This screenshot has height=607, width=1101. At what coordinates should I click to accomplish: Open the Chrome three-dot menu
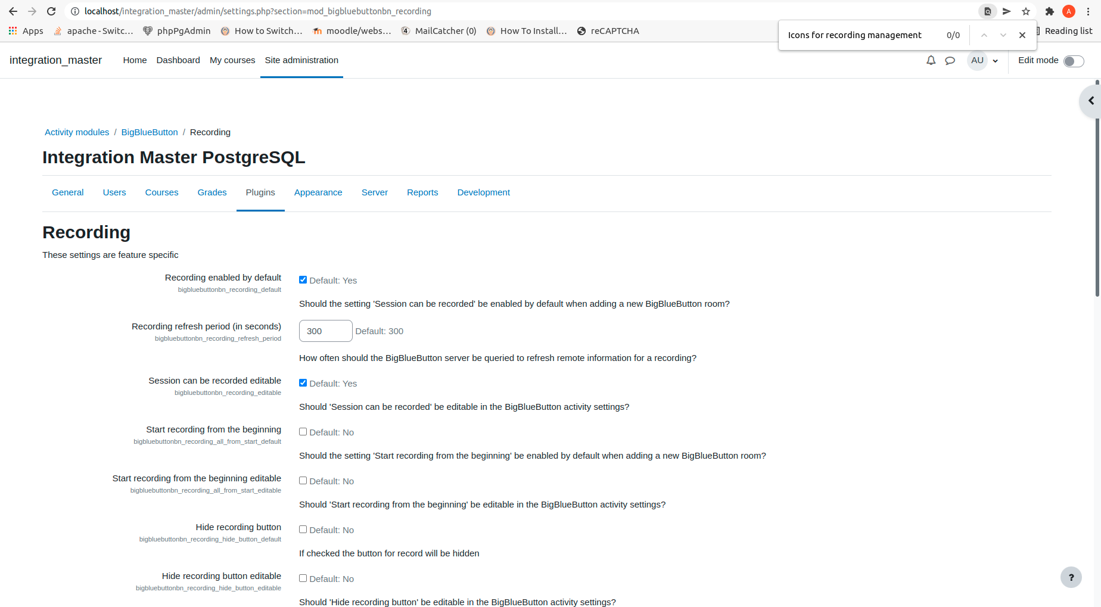1088,11
